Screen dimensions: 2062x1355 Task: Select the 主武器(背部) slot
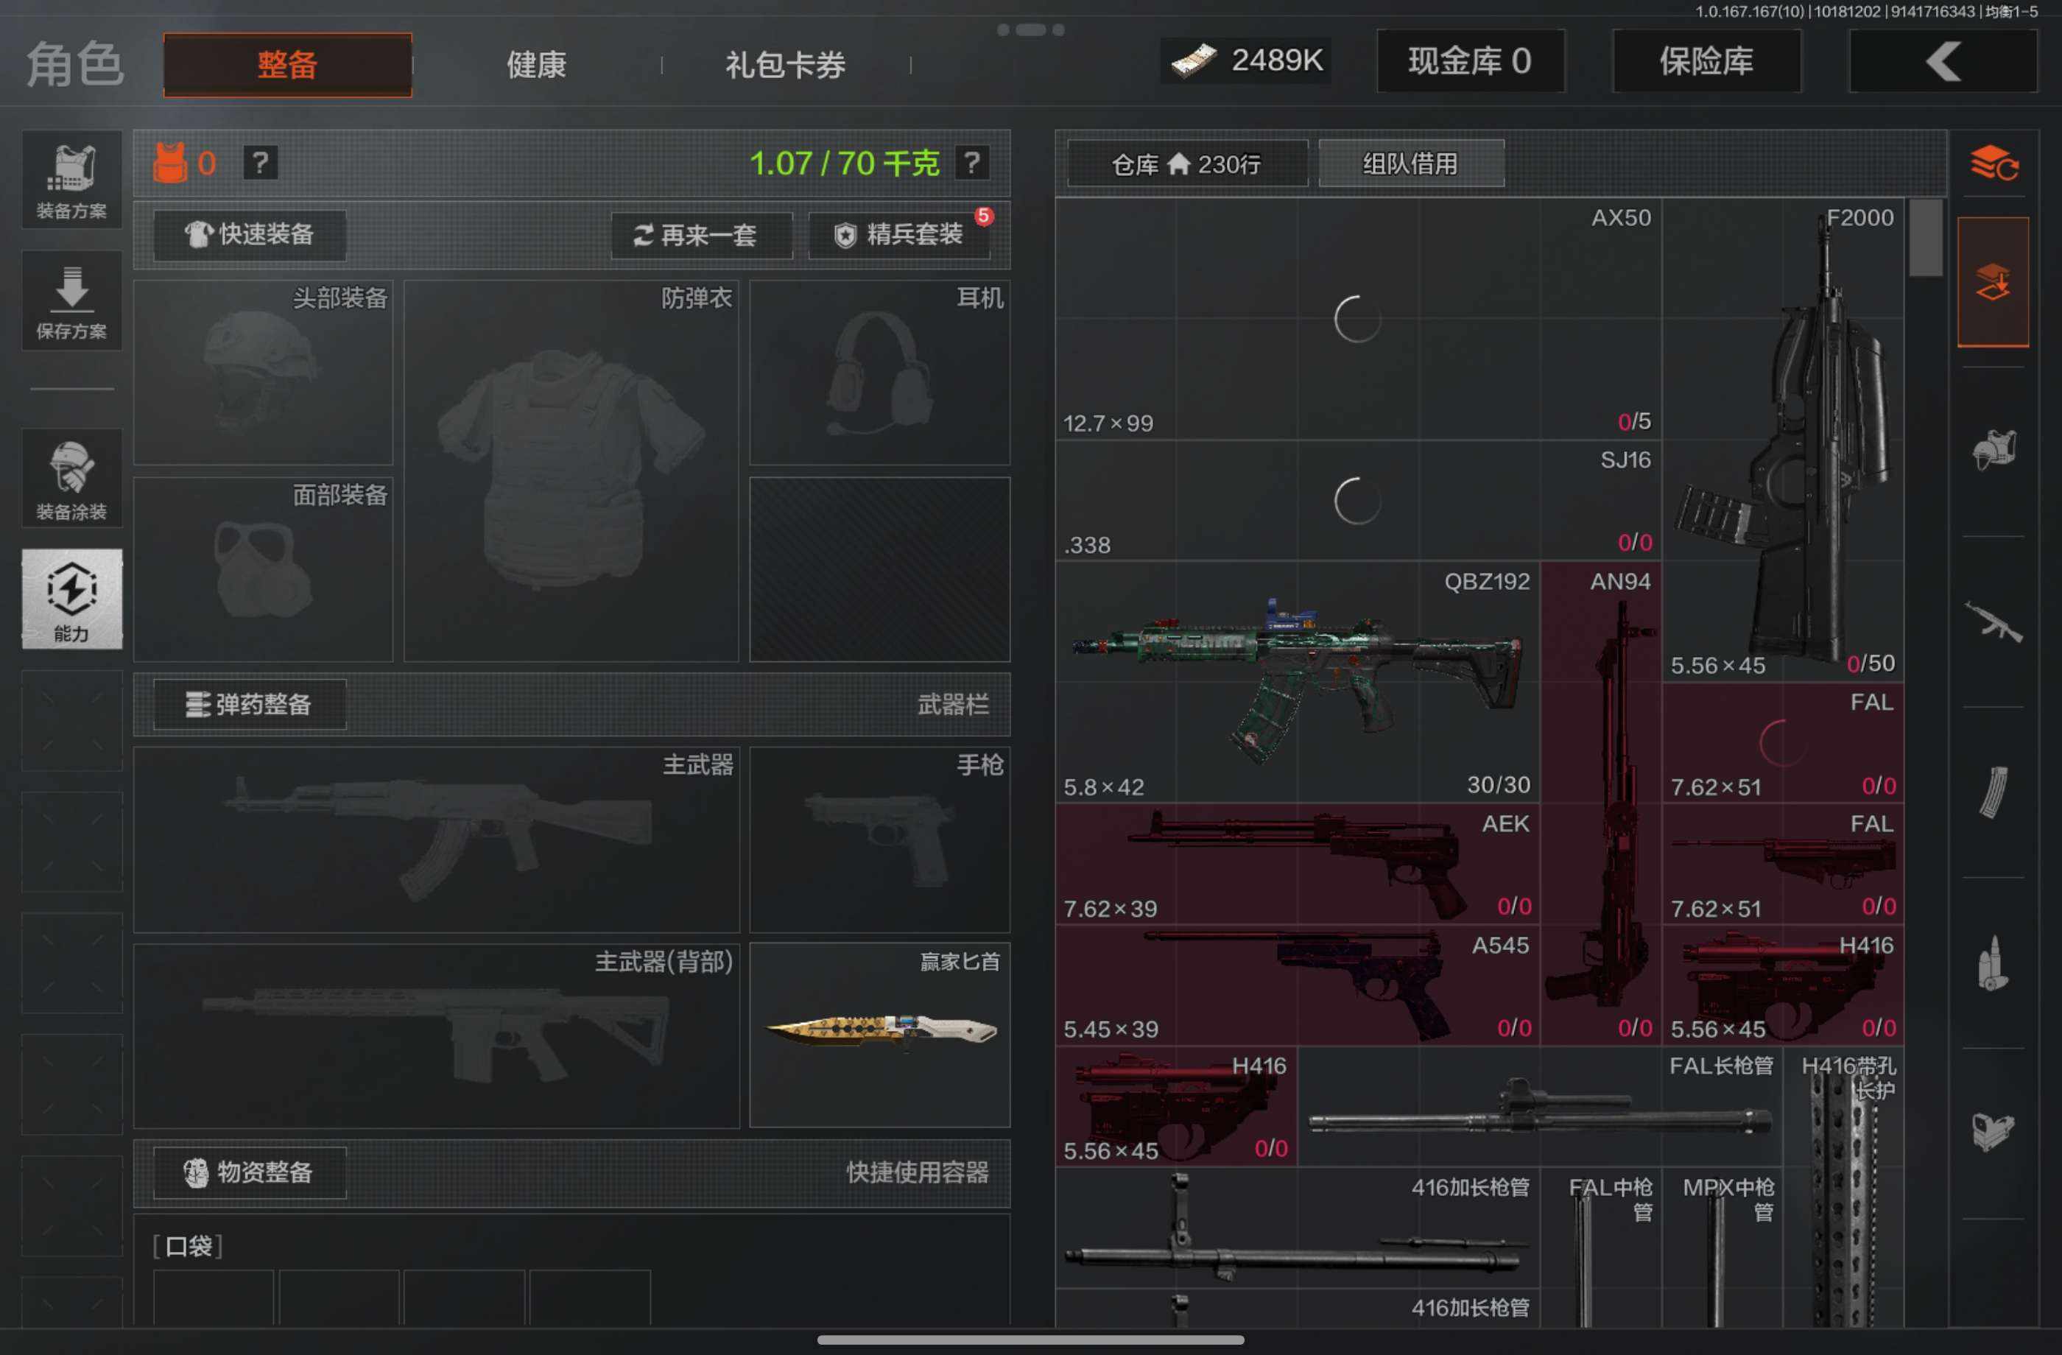coord(437,1035)
